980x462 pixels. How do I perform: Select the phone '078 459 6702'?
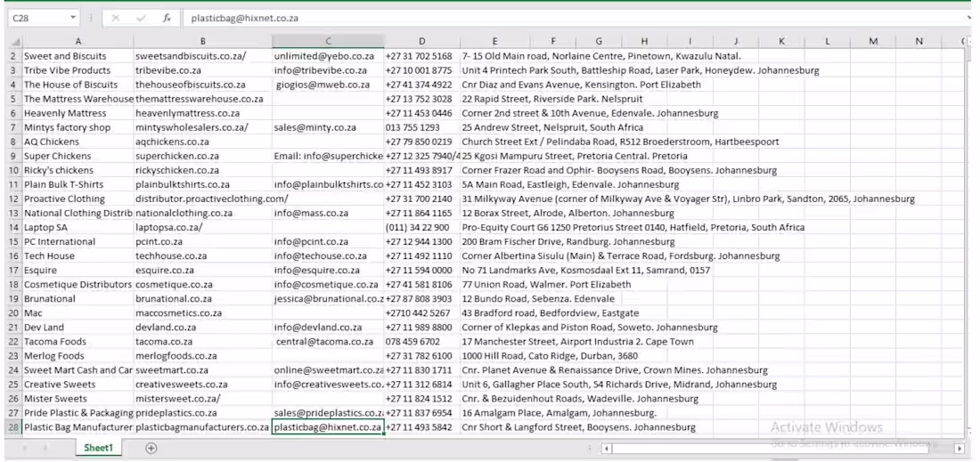(x=422, y=342)
